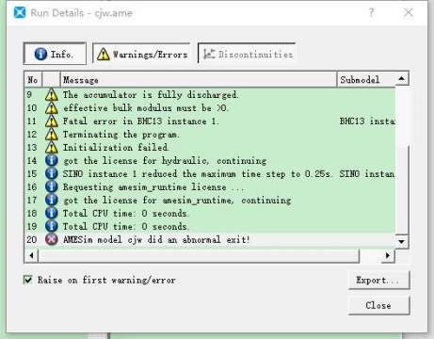Click warning icon on Initialization failed row

coord(52,148)
